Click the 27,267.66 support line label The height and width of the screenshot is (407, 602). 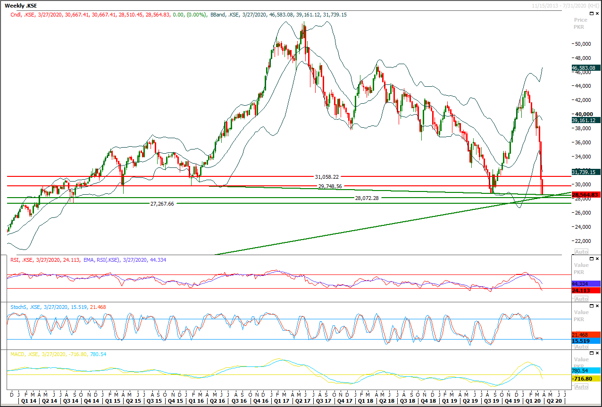162,204
